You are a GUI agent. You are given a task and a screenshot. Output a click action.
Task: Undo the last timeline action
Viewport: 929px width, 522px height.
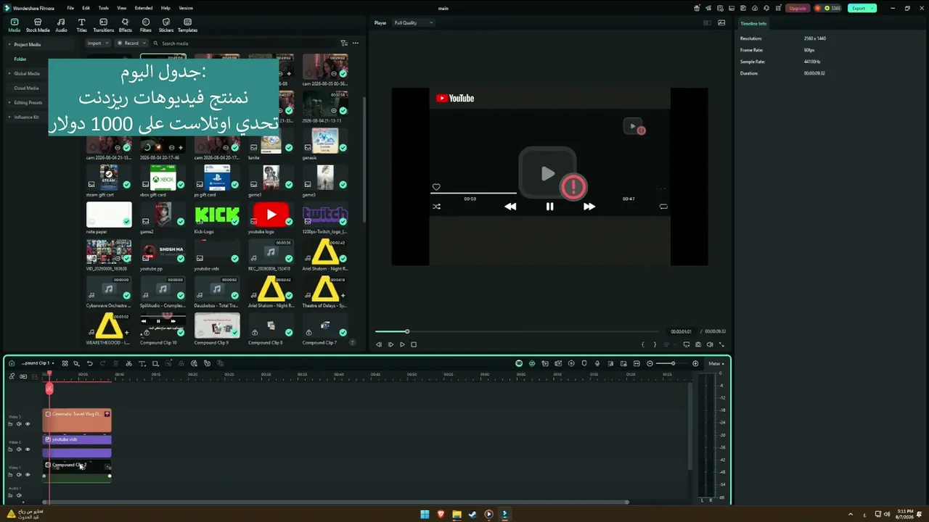click(x=89, y=363)
